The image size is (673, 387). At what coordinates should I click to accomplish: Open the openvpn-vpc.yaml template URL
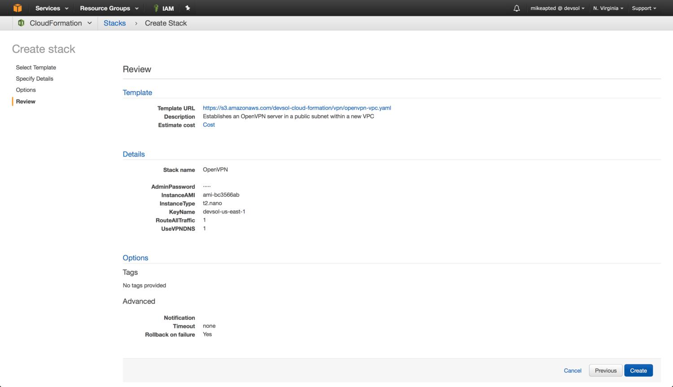pyautogui.click(x=297, y=108)
